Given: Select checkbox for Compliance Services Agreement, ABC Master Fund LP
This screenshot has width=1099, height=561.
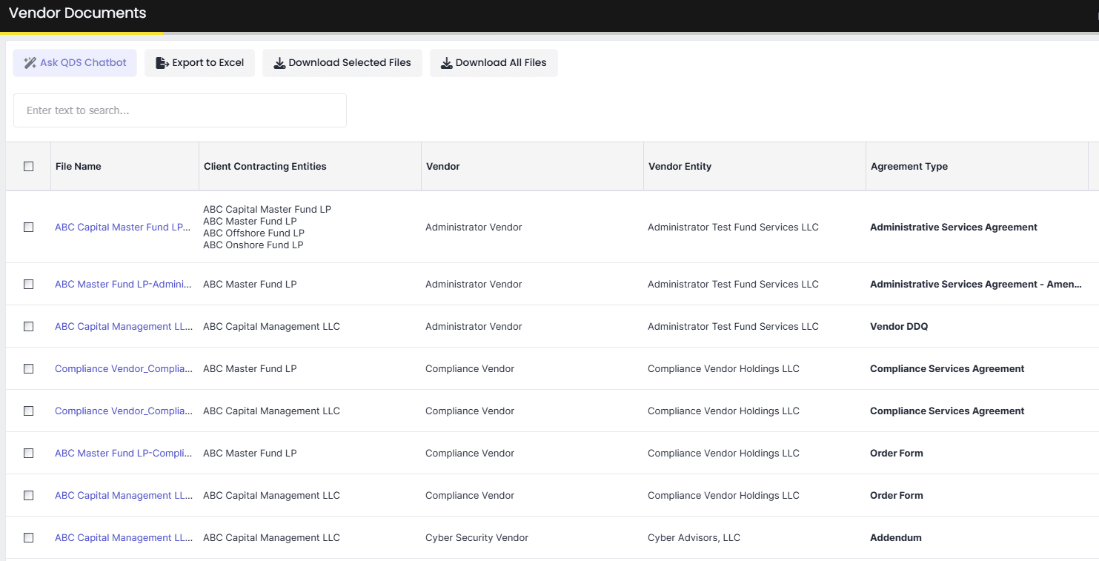Looking at the screenshot, I should 29,369.
